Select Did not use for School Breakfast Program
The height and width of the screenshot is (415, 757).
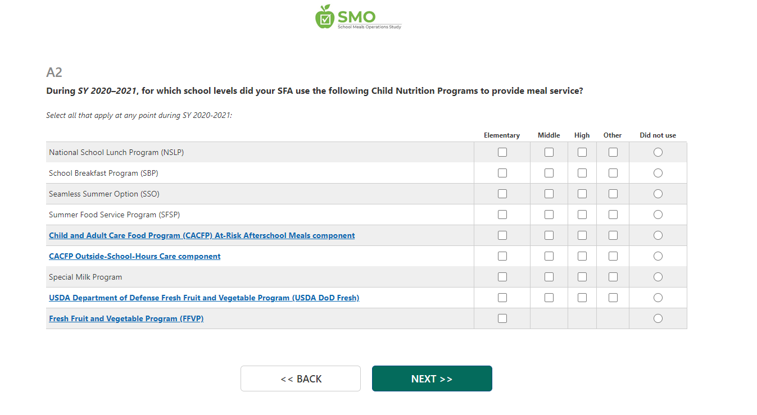pyautogui.click(x=658, y=173)
